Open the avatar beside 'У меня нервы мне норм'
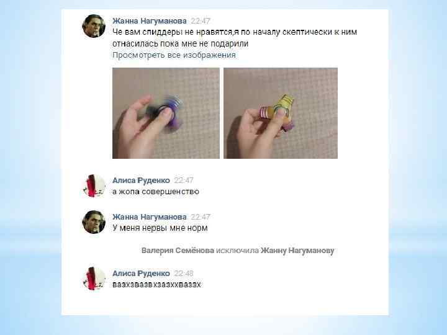Viewport: 447px width, 335px height. [x=94, y=222]
